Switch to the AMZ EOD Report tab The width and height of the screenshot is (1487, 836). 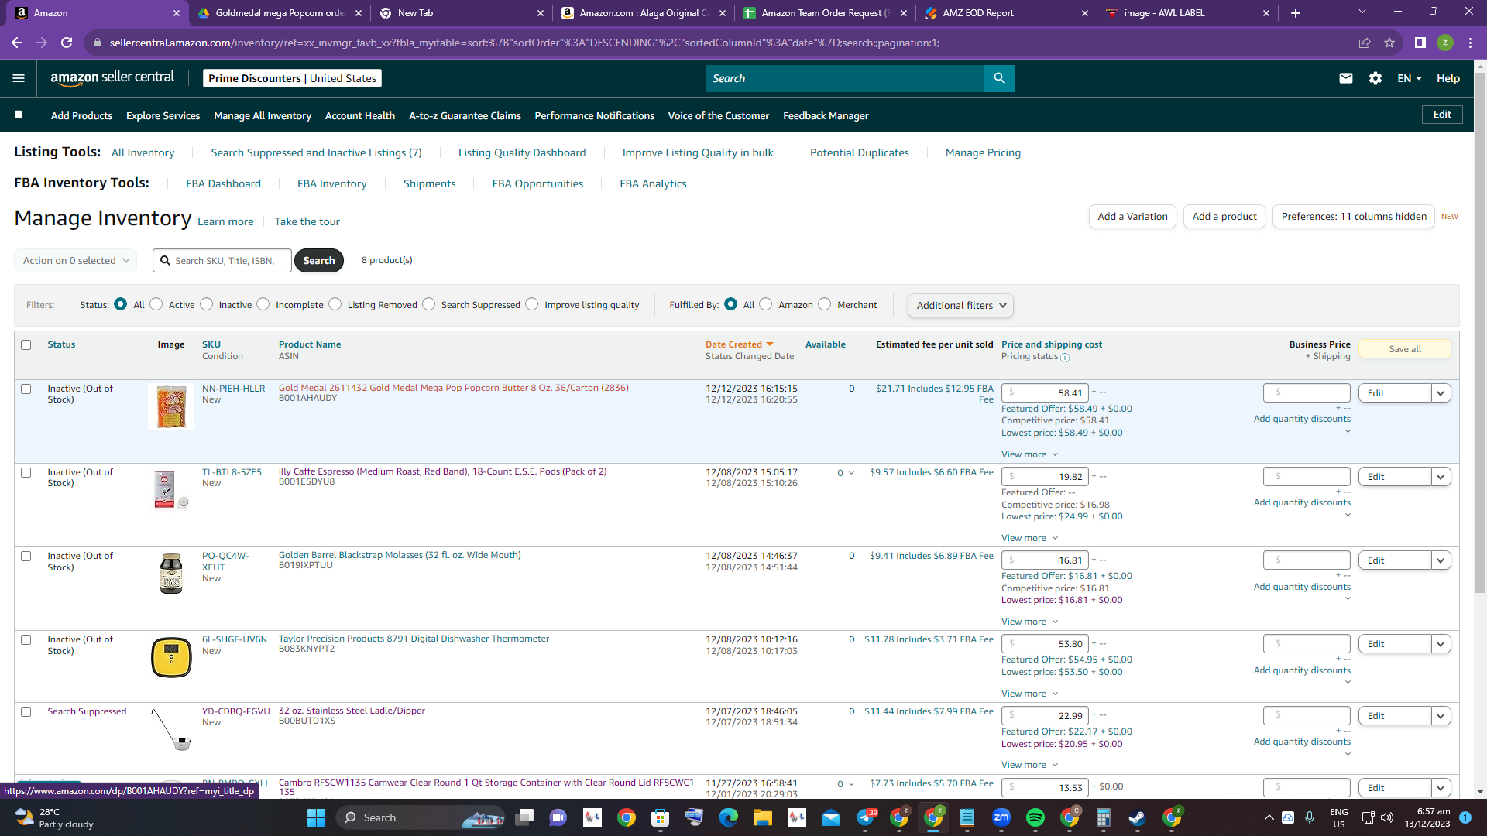(x=1005, y=13)
